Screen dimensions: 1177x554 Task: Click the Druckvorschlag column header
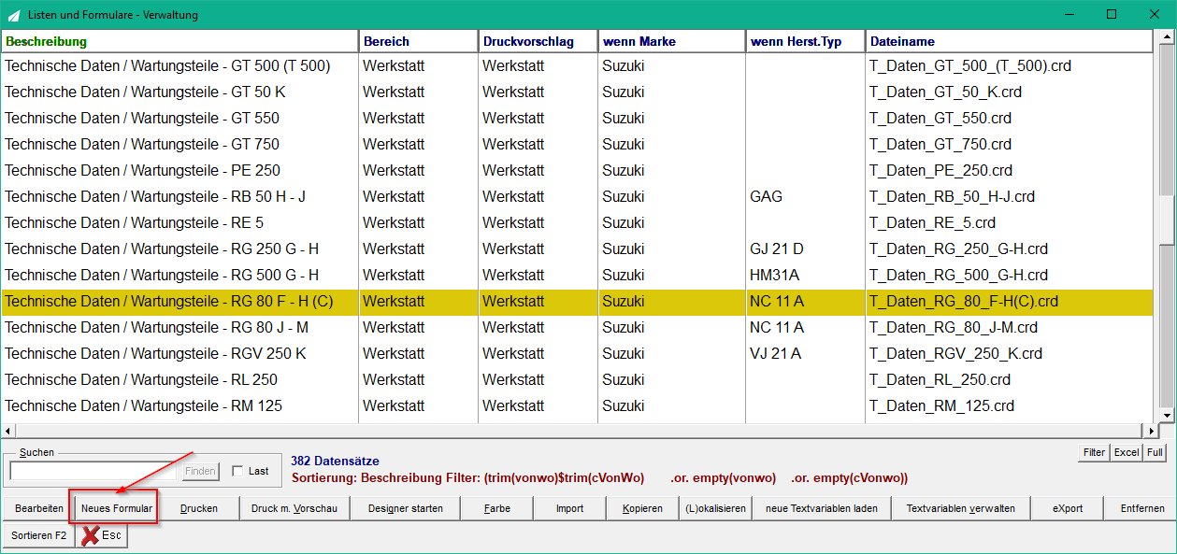coord(538,41)
